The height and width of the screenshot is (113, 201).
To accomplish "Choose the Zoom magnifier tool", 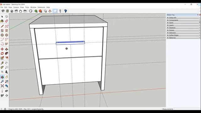I will [2, 82].
